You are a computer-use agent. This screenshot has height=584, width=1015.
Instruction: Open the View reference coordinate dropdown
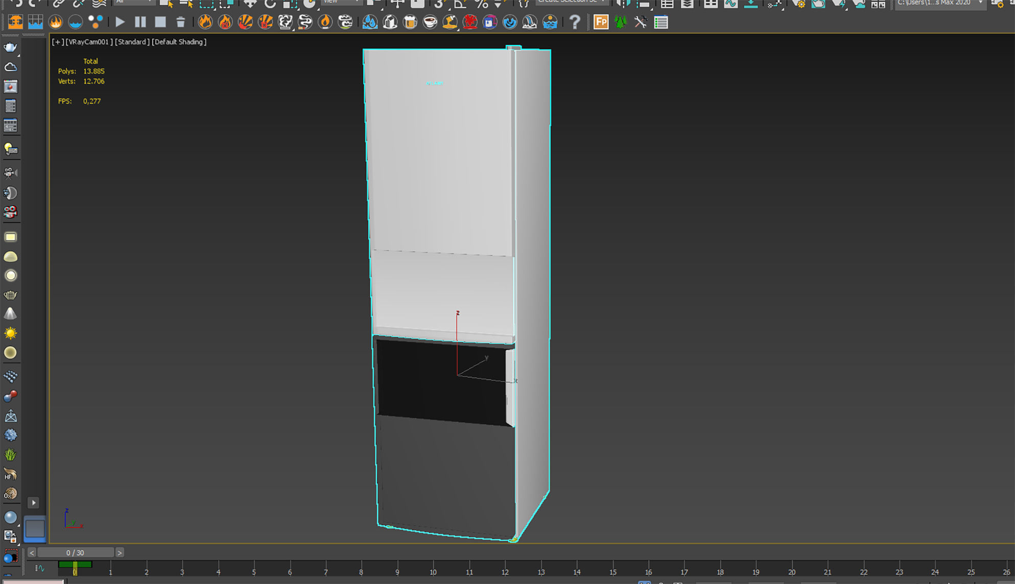[341, 2]
